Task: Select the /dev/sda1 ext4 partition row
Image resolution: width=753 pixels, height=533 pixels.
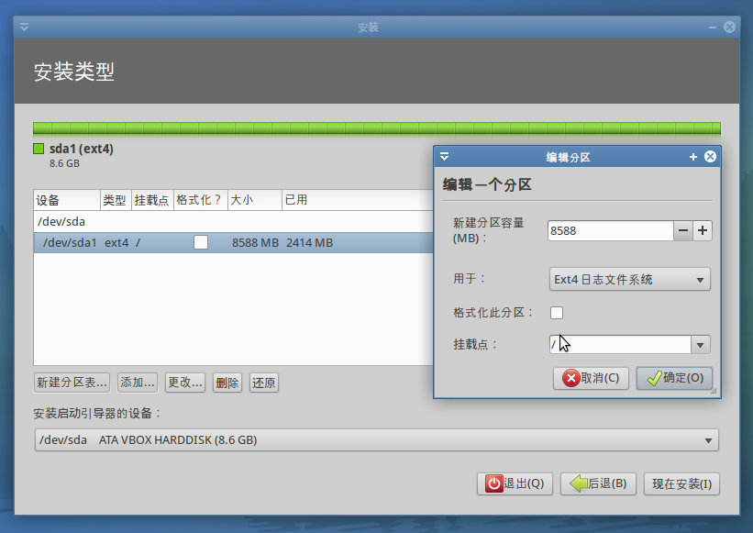Action: (233, 242)
